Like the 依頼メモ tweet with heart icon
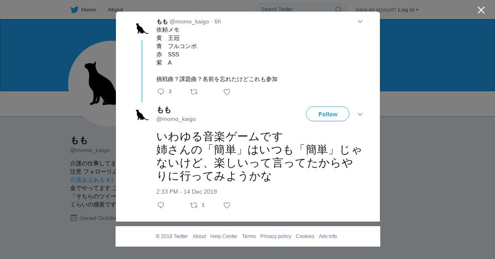This screenshot has width=495, height=259. point(227,92)
